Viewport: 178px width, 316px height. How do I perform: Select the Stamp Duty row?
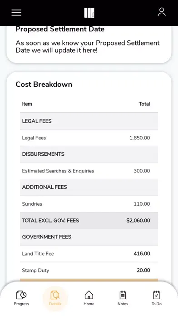click(89, 270)
